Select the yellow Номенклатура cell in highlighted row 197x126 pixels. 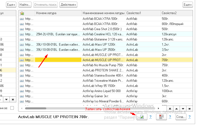coord(58,60)
